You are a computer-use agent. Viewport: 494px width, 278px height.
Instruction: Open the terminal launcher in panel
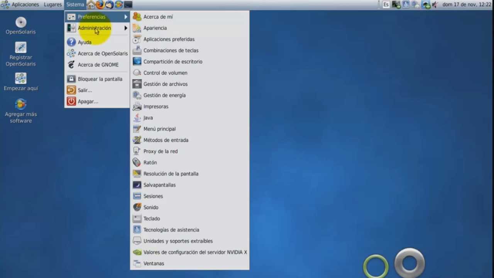pyautogui.click(x=128, y=5)
